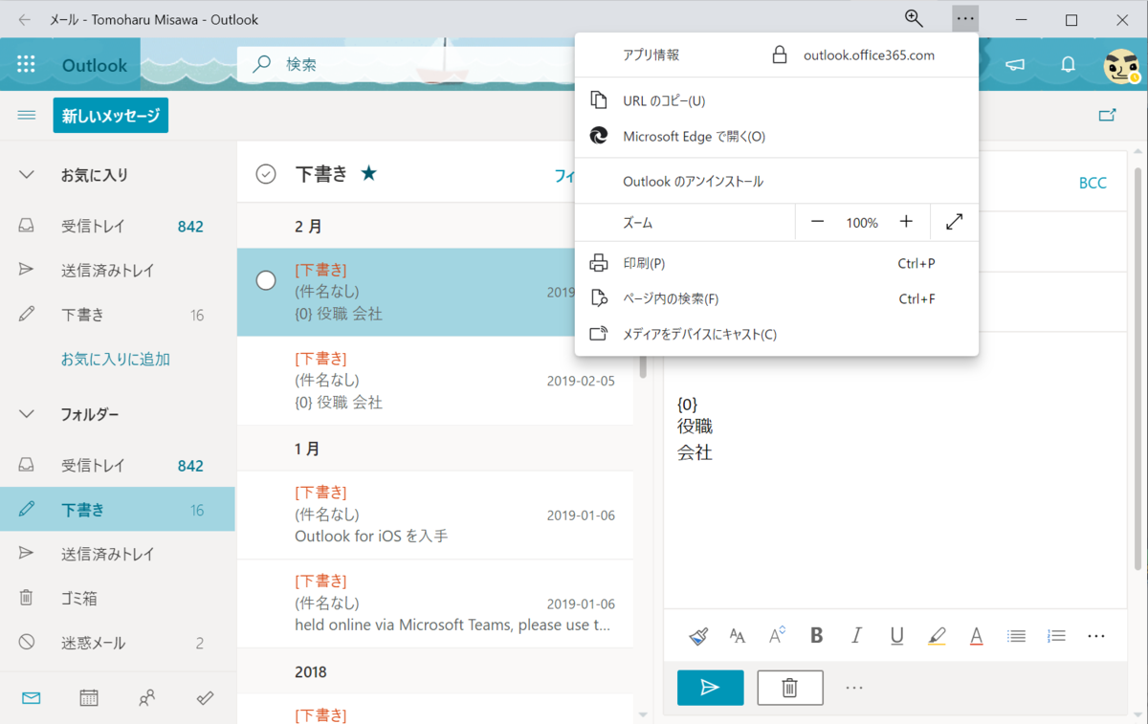
Task: Open more compose actions ellipsis next to trash
Action: tap(854, 688)
